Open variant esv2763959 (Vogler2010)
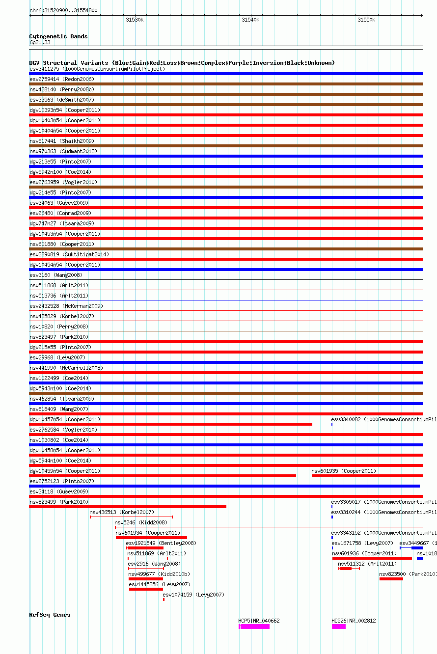 click(x=63, y=182)
